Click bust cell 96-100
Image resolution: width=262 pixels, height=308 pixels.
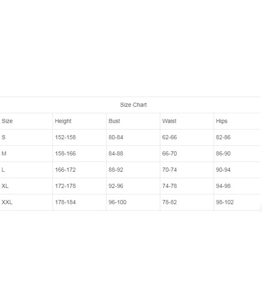point(118,202)
